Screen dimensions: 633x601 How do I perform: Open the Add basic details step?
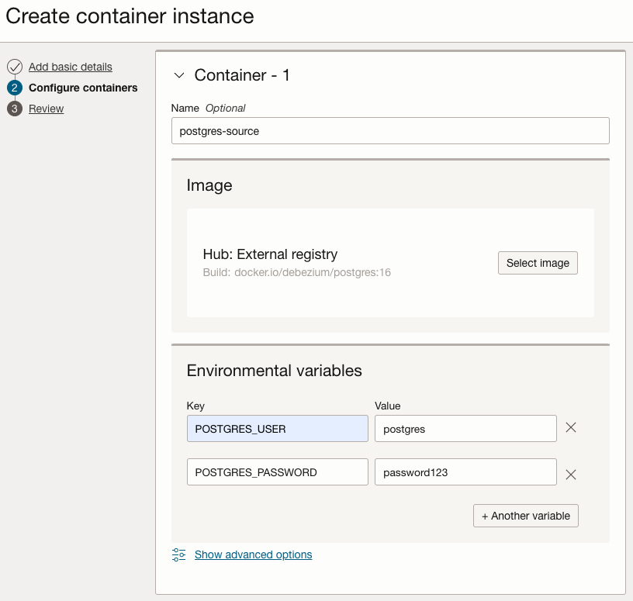tap(70, 67)
